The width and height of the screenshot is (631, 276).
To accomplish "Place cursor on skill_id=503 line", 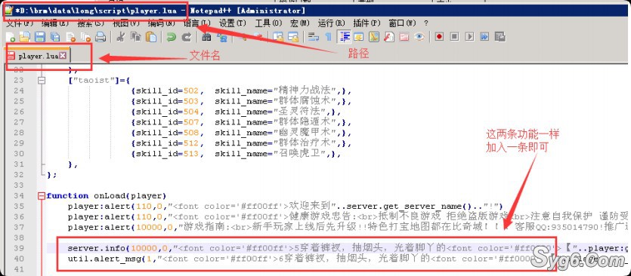I will (x=242, y=101).
